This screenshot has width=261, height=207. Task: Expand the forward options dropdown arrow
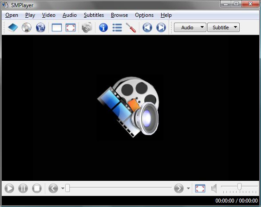188,188
